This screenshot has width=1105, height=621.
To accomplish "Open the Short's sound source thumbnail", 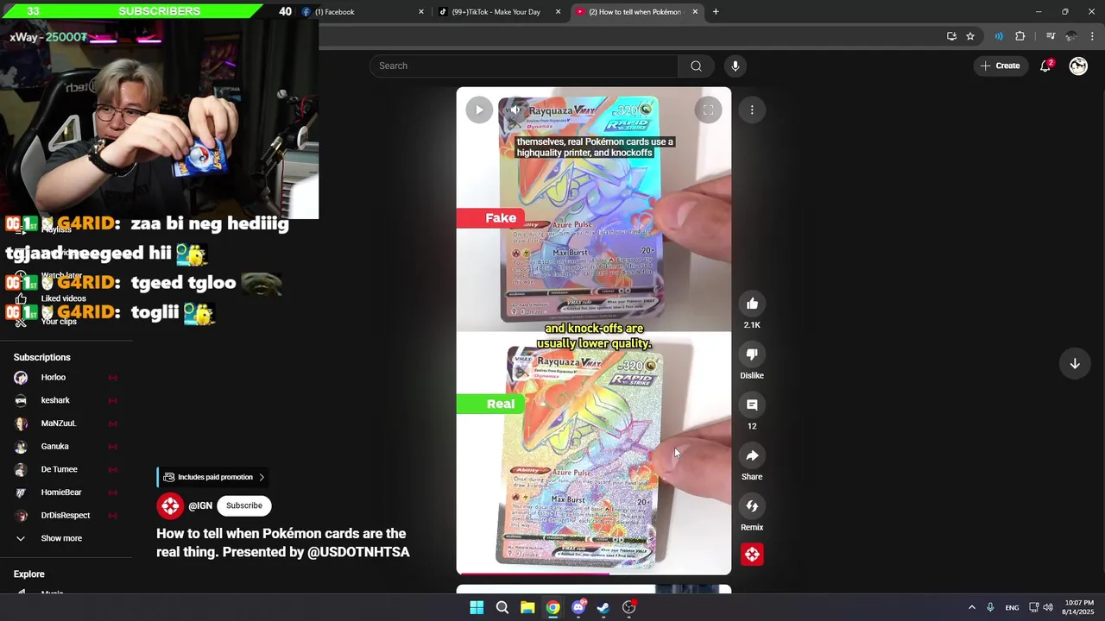I will click(x=752, y=555).
